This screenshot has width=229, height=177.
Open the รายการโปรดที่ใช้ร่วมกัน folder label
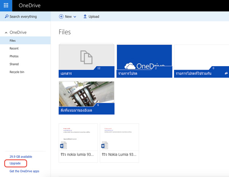click(x=194, y=73)
